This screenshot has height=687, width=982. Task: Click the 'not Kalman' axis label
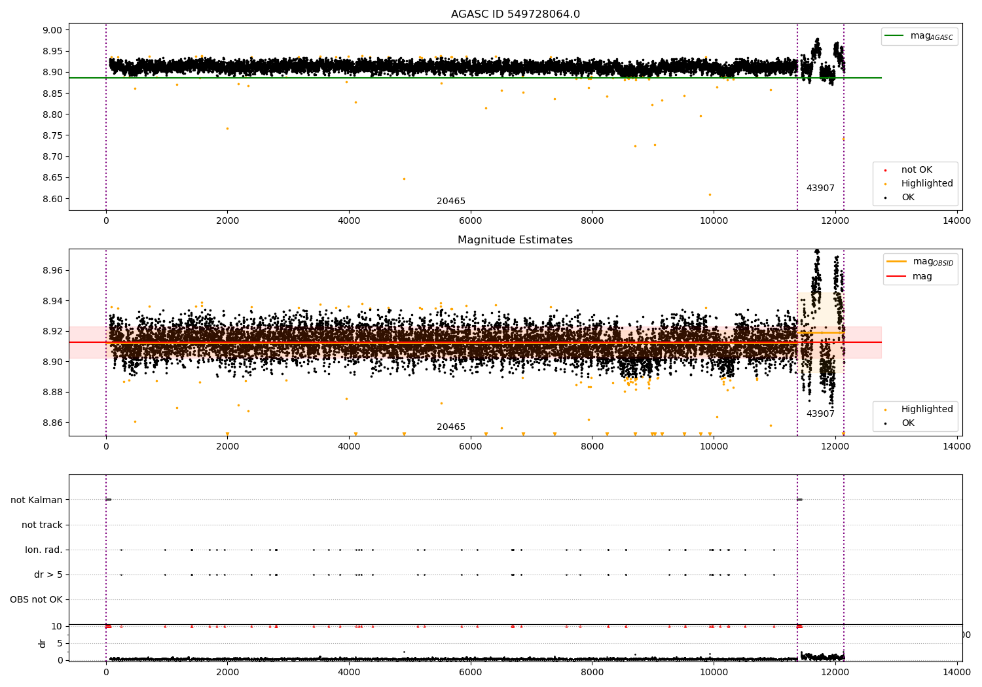coord(37,500)
